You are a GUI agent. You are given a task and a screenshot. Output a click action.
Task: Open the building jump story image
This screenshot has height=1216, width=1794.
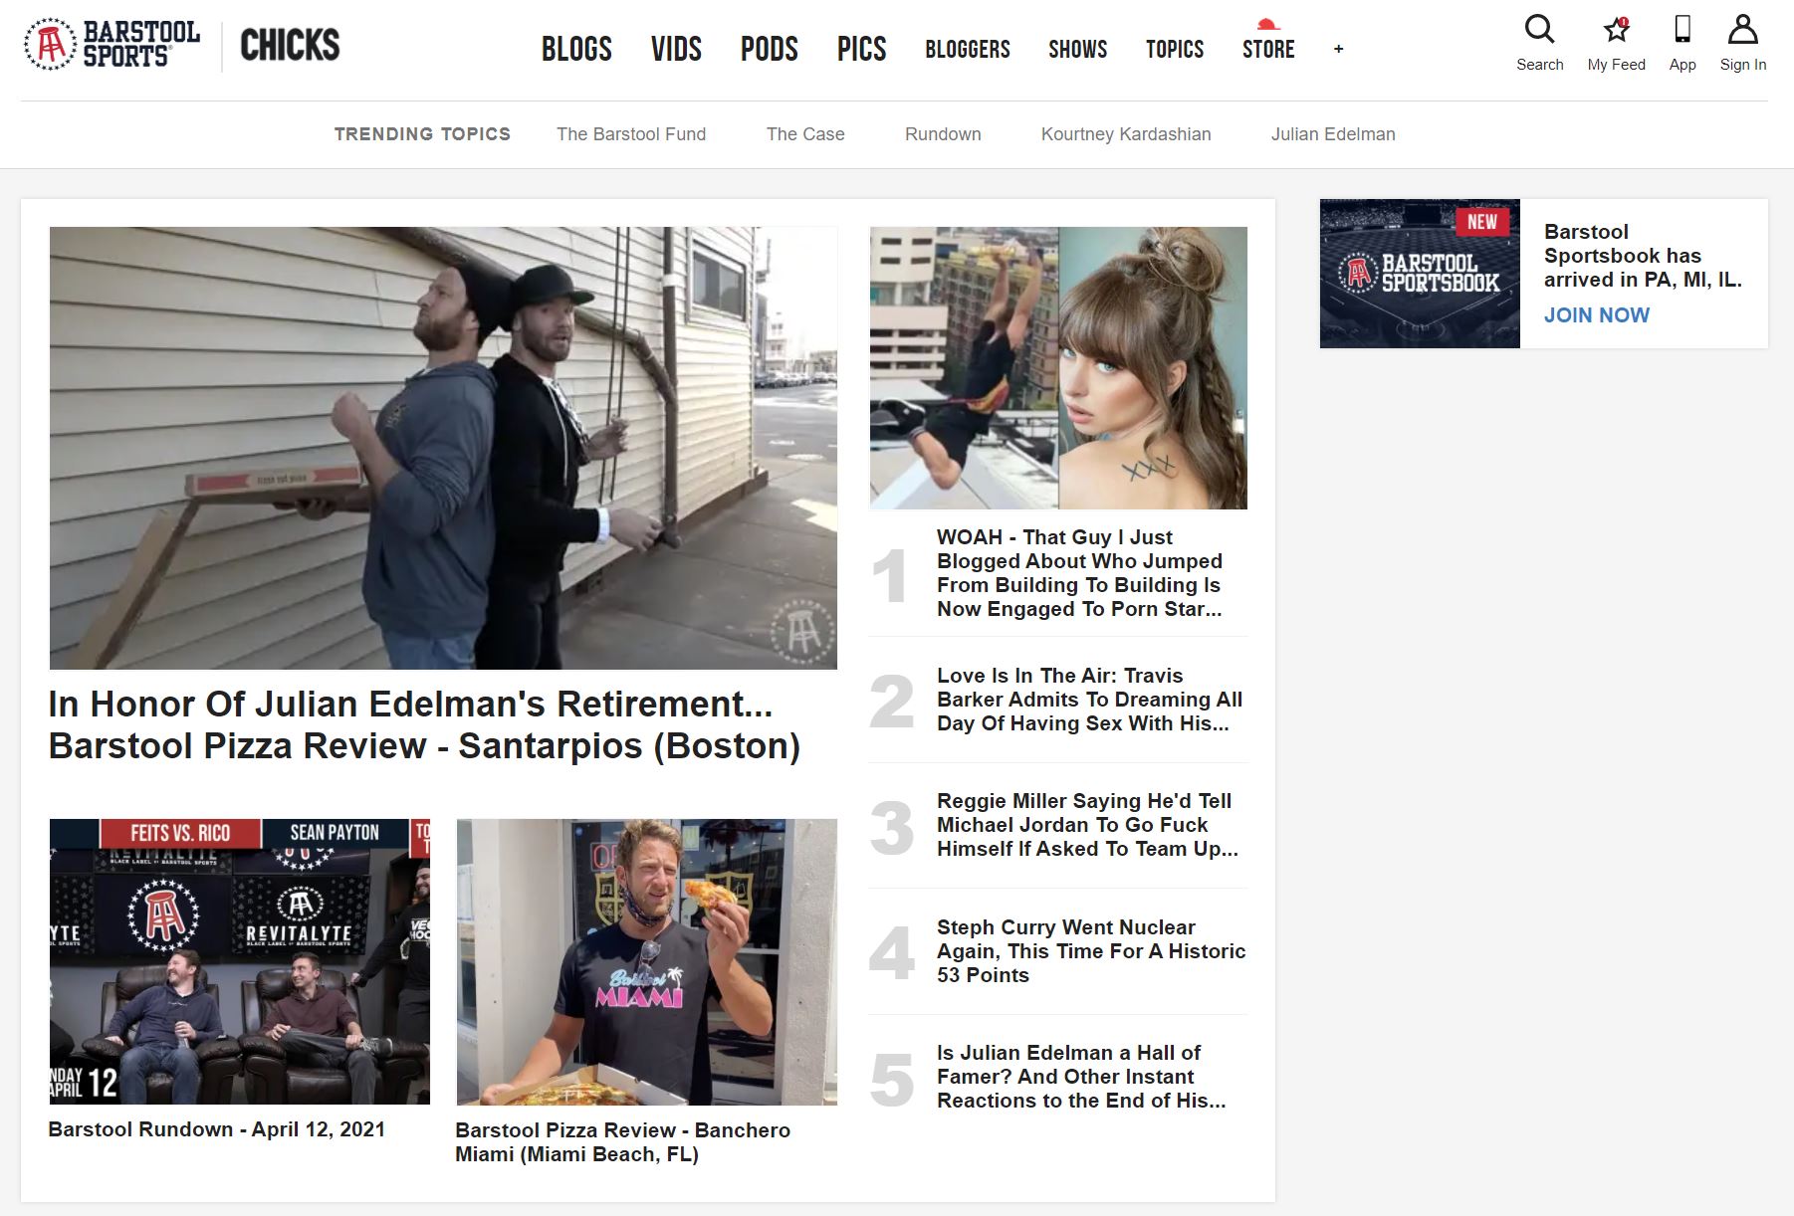point(1058,368)
